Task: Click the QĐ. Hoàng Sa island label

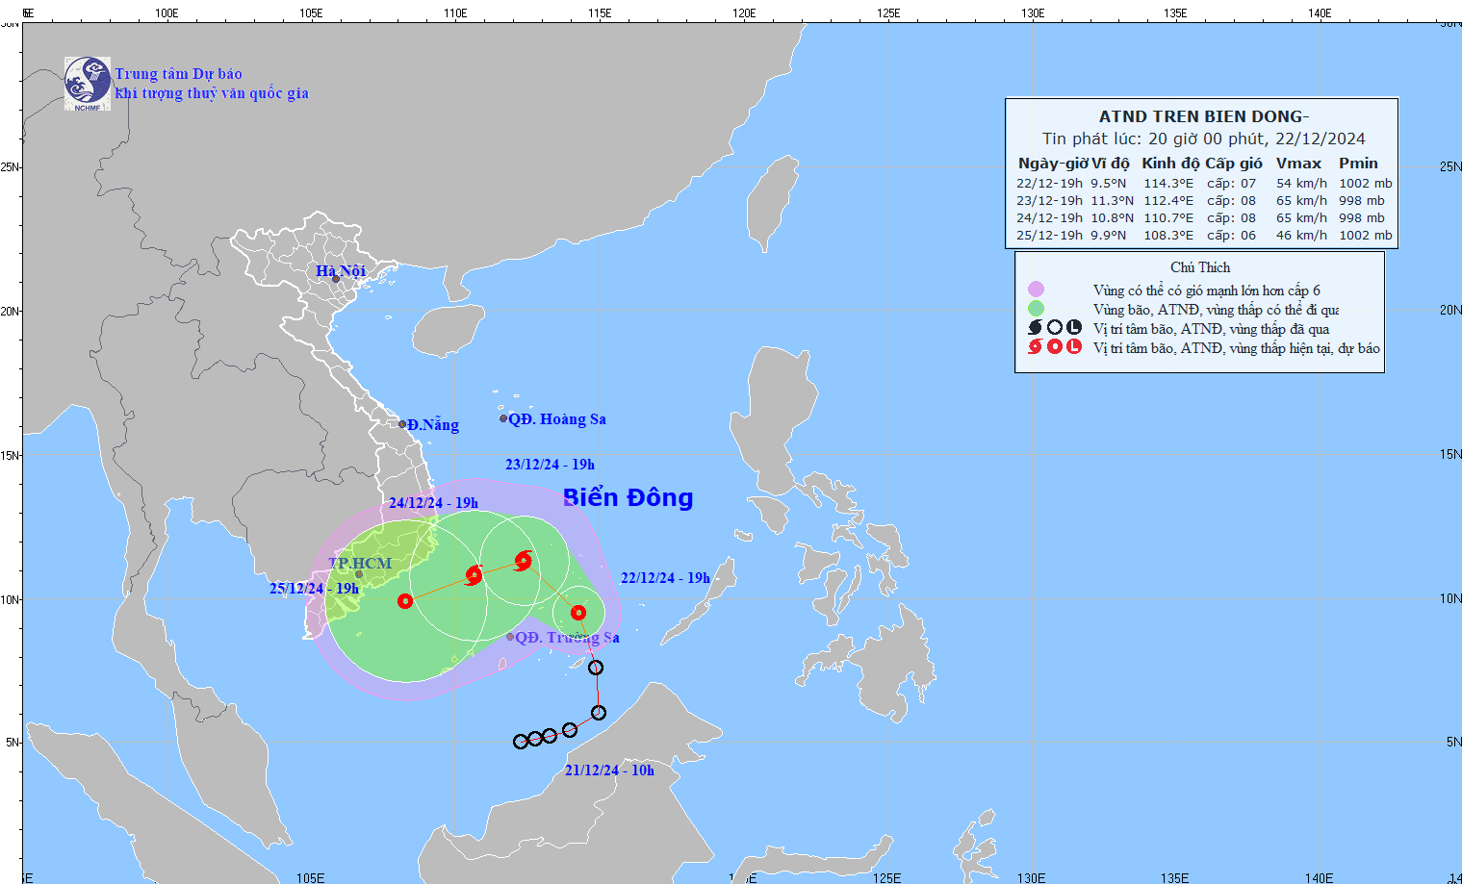Action: 557,419
